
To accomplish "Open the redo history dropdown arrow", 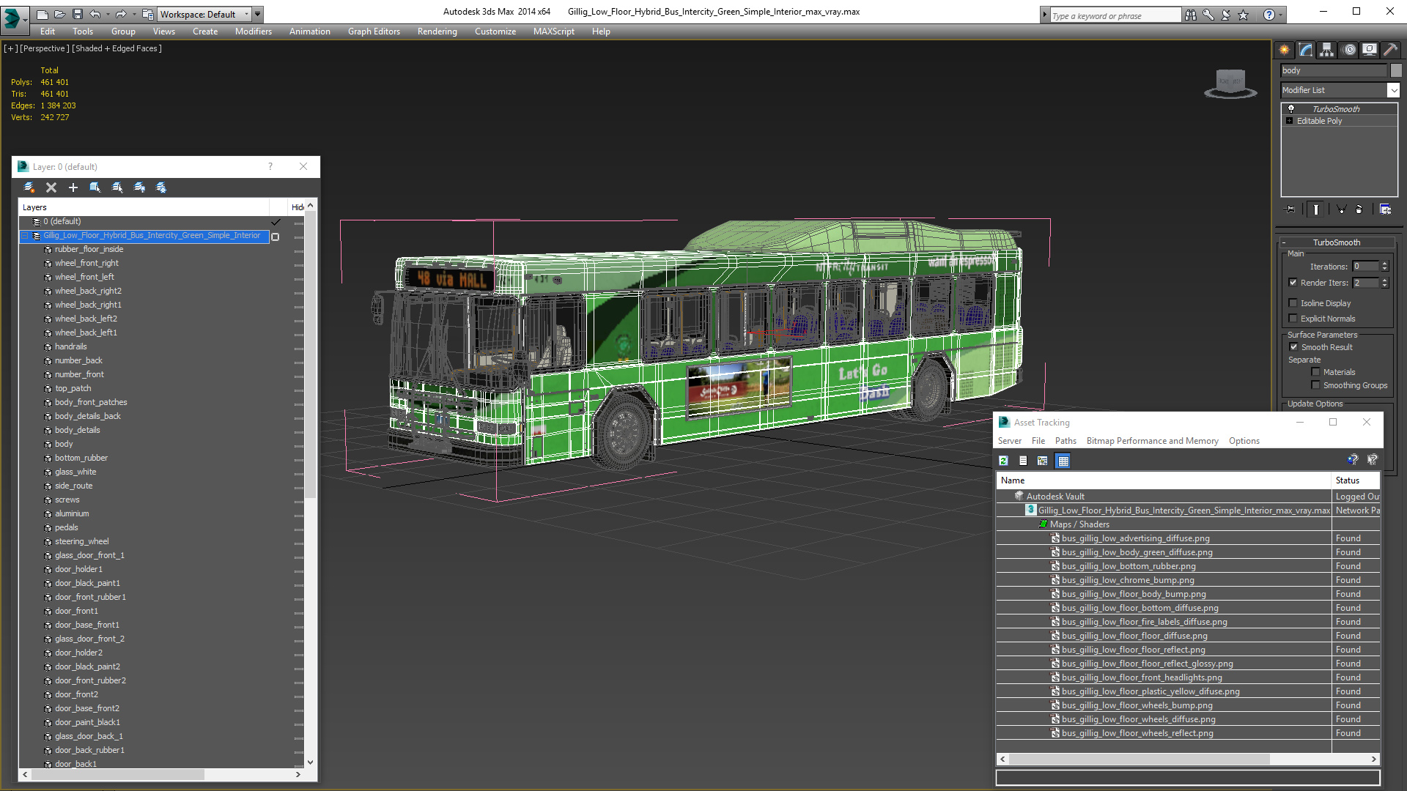I will click(134, 14).
